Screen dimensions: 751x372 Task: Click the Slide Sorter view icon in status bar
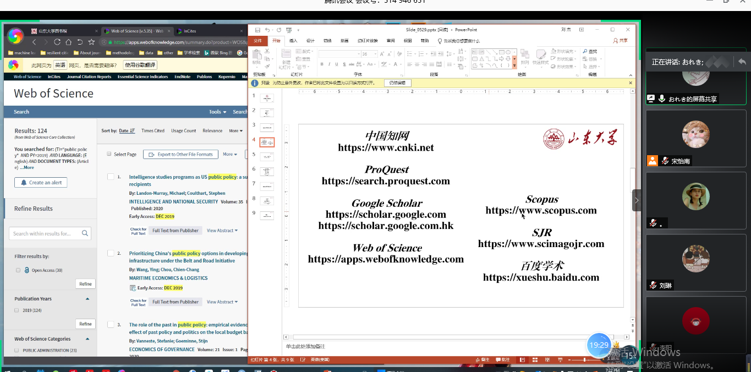[534, 360]
